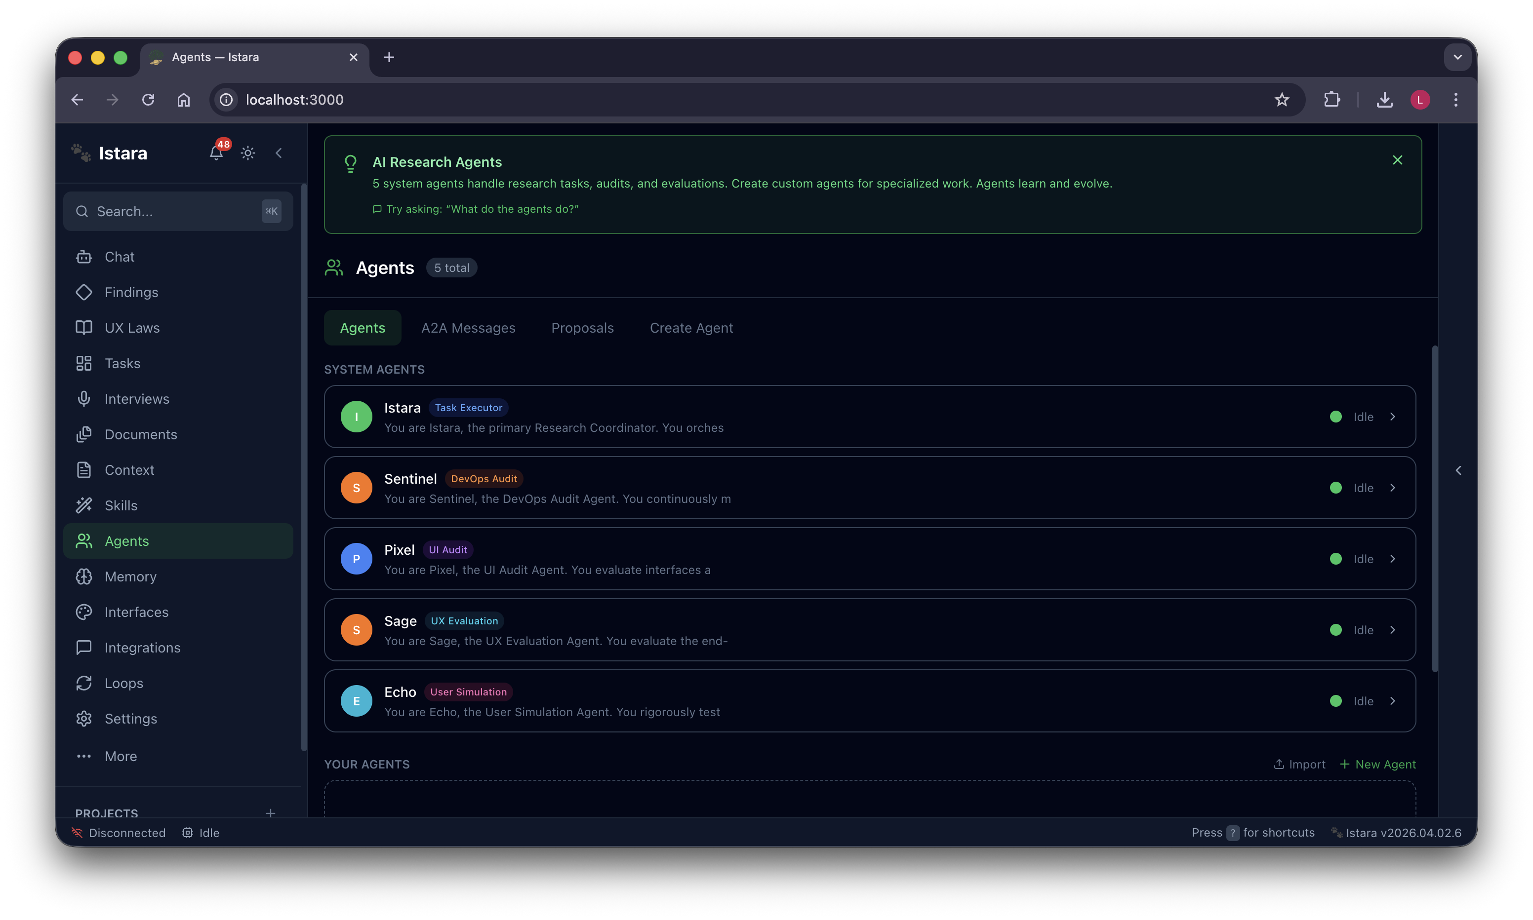1533x920 pixels.
Task: Expand the right side panel chevron
Action: click(1458, 470)
